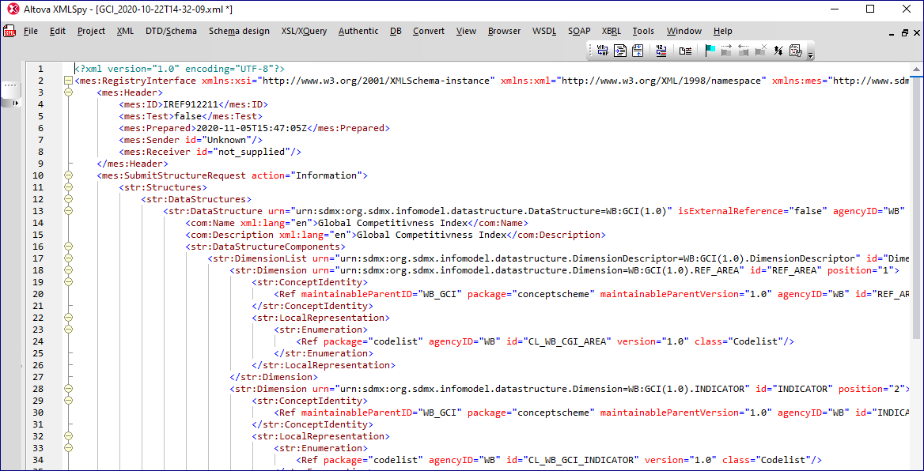The width and height of the screenshot is (924, 471).
Task: Open the Schema design menu
Action: 239,32
